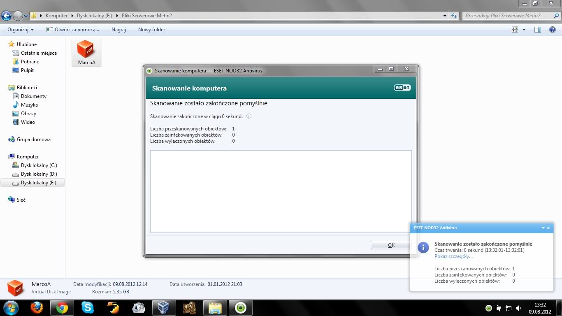Open the Pobrane folder in the sidebar
562x316 pixels.
(30, 62)
